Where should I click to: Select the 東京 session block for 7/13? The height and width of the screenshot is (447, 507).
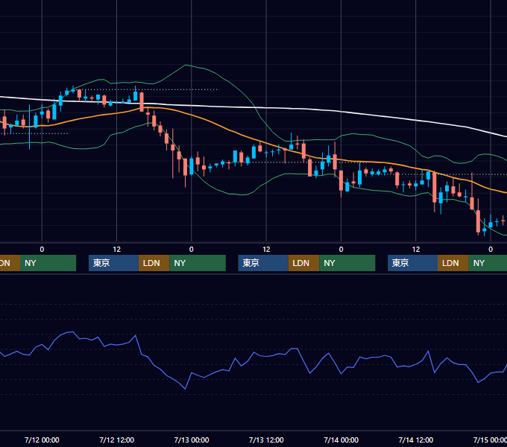point(263,263)
